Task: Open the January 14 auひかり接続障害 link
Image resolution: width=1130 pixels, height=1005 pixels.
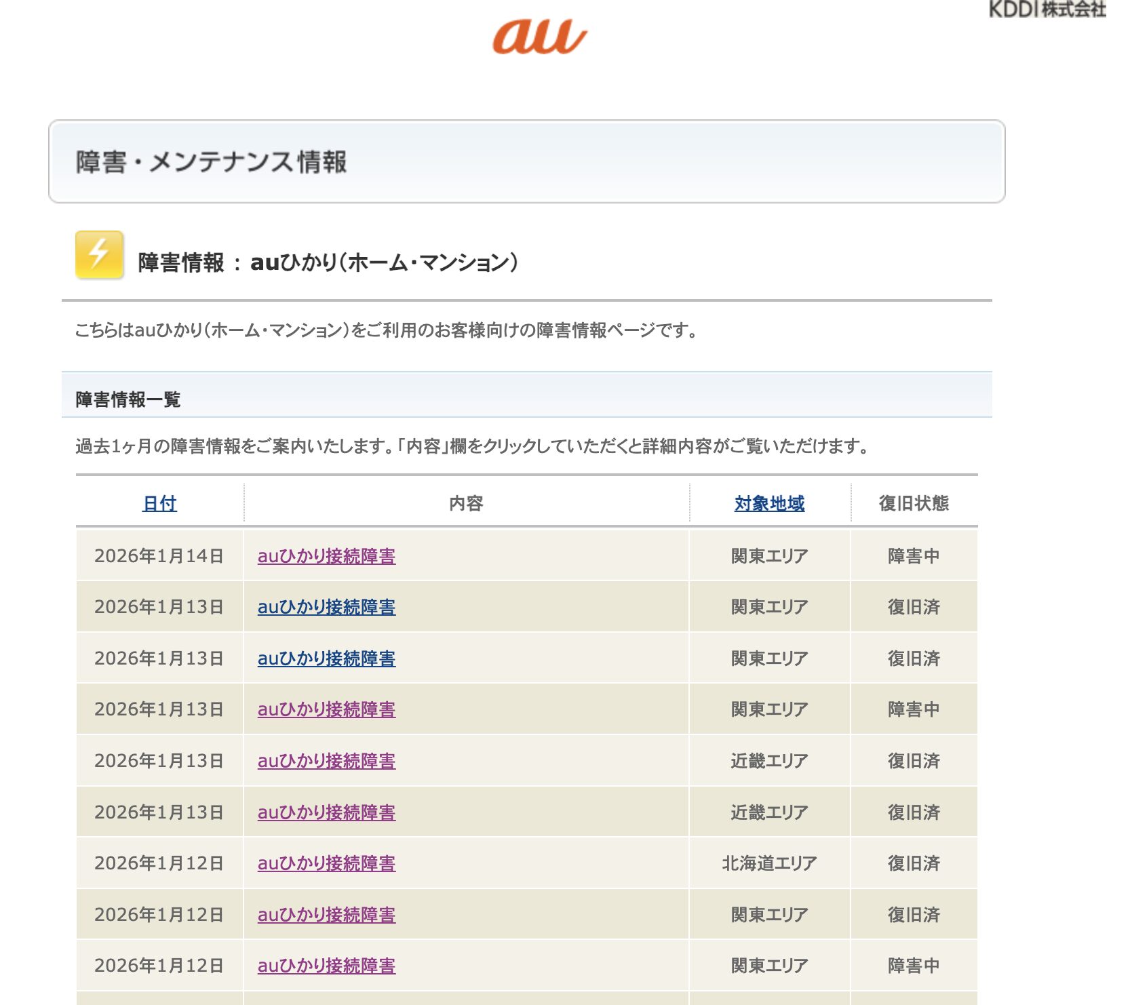Action: (x=326, y=556)
